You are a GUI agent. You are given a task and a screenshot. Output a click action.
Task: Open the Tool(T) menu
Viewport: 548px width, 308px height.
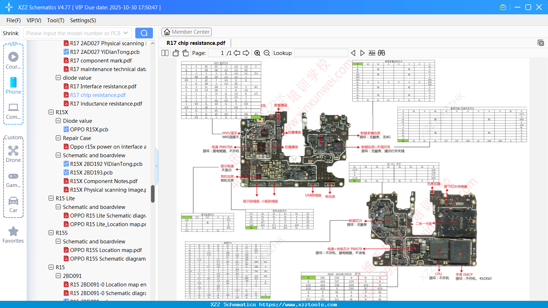tap(55, 20)
